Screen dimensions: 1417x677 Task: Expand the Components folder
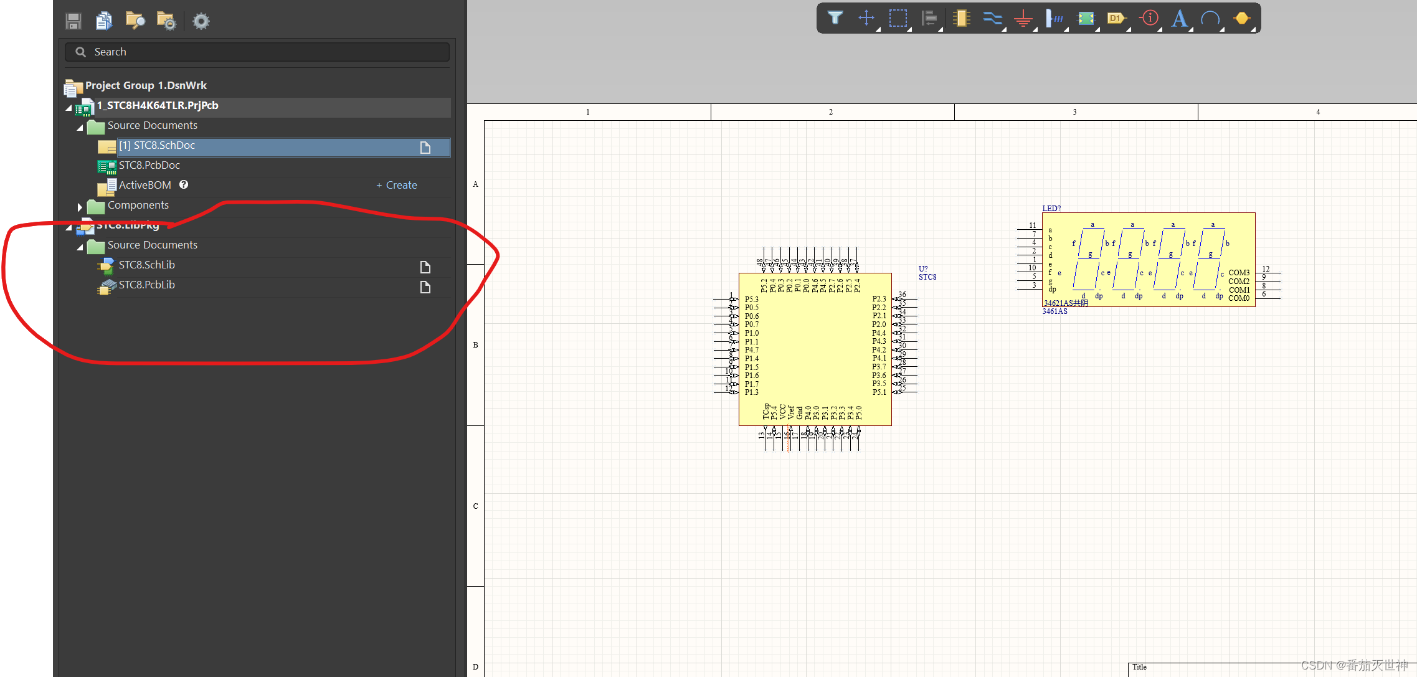(x=80, y=207)
